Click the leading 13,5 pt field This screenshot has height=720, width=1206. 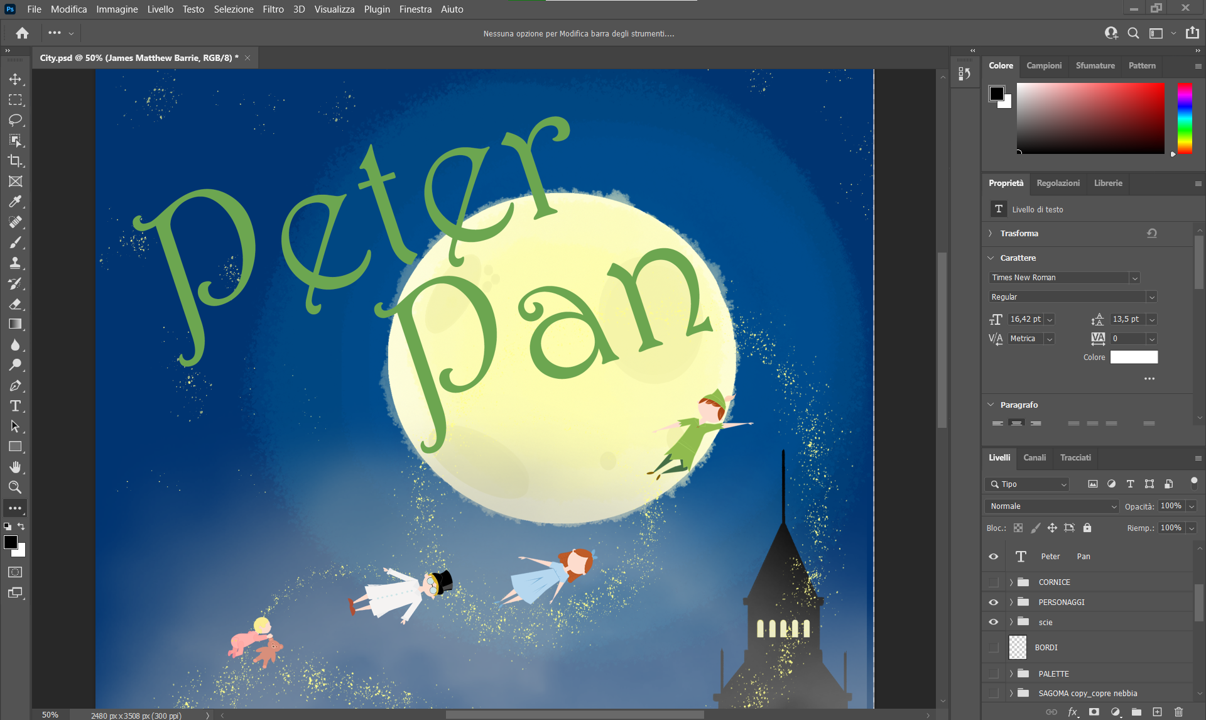click(1127, 319)
